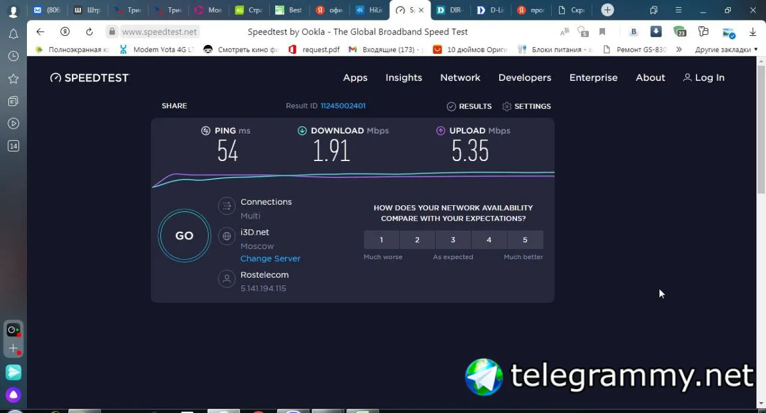This screenshot has width=766, height=413.
Task: Open Network menu
Action: (460, 77)
